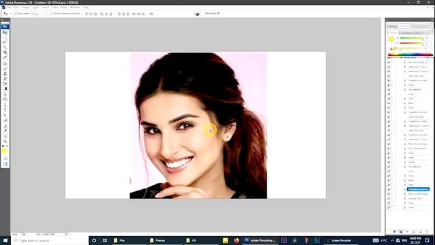Click Auto-Align Layers icon in options bar

[x=151, y=14]
